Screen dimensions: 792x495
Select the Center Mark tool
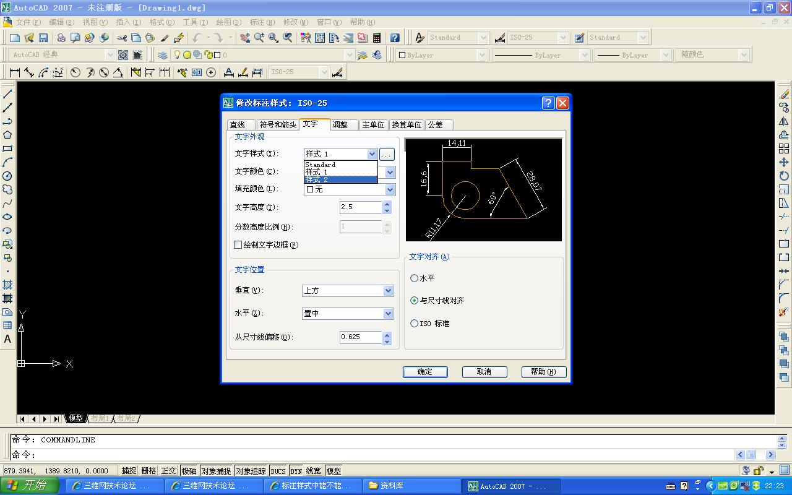211,72
